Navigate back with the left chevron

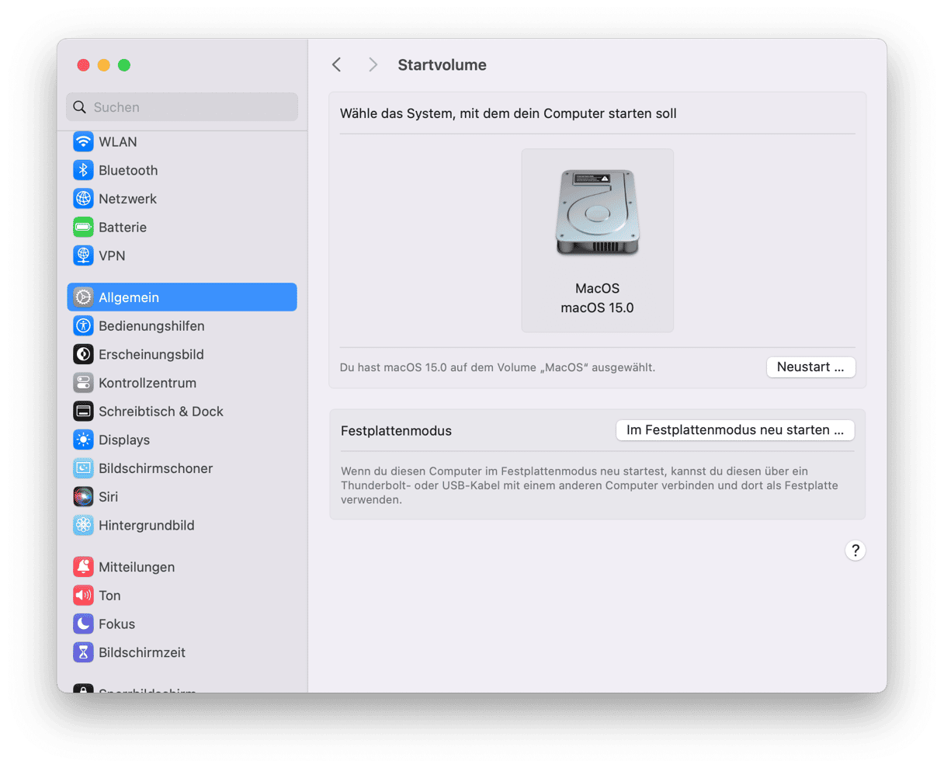[337, 64]
